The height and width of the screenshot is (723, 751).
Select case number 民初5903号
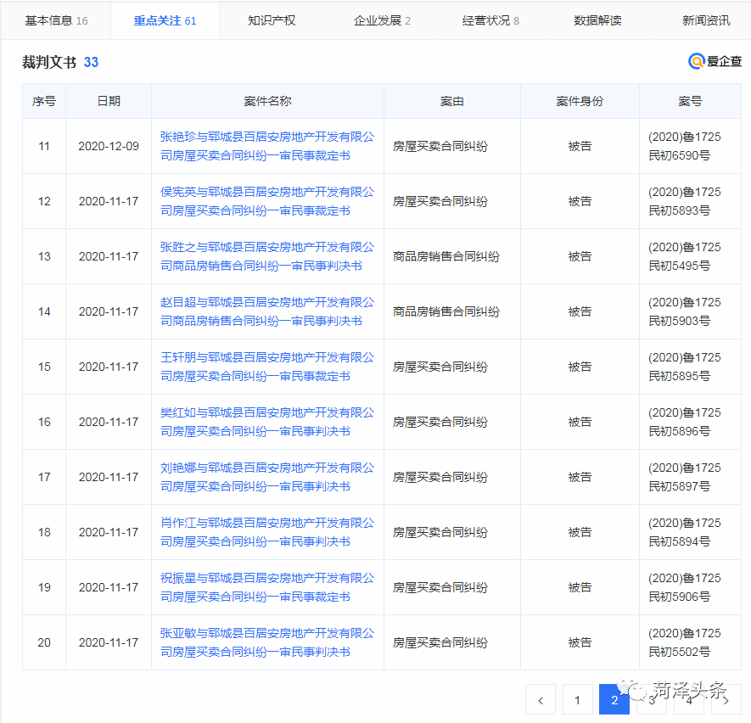pos(679,321)
